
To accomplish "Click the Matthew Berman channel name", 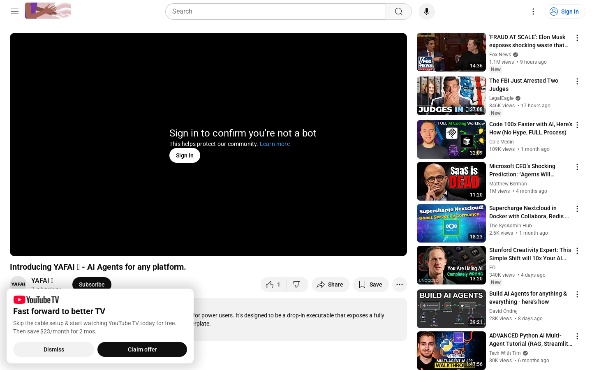I will click(x=508, y=184).
